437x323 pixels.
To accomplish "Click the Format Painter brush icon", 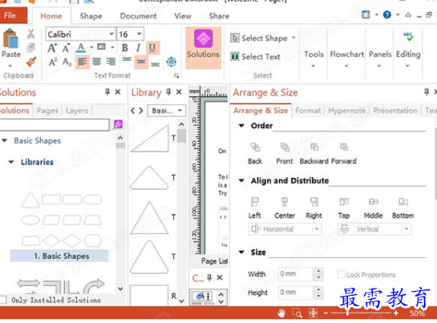I will coord(31,62).
